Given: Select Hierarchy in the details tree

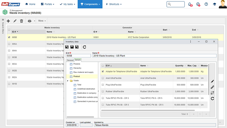Looking at the screenshot, I should [x=77, y=68].
